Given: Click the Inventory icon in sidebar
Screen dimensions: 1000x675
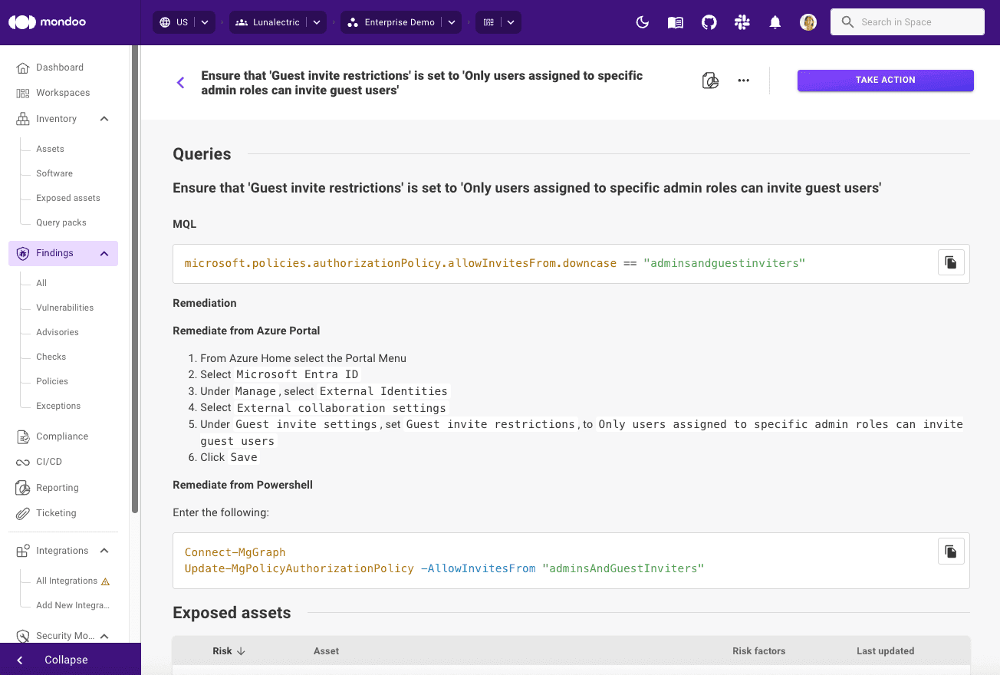Looking at the screenshot, I should tap(22, 119).
